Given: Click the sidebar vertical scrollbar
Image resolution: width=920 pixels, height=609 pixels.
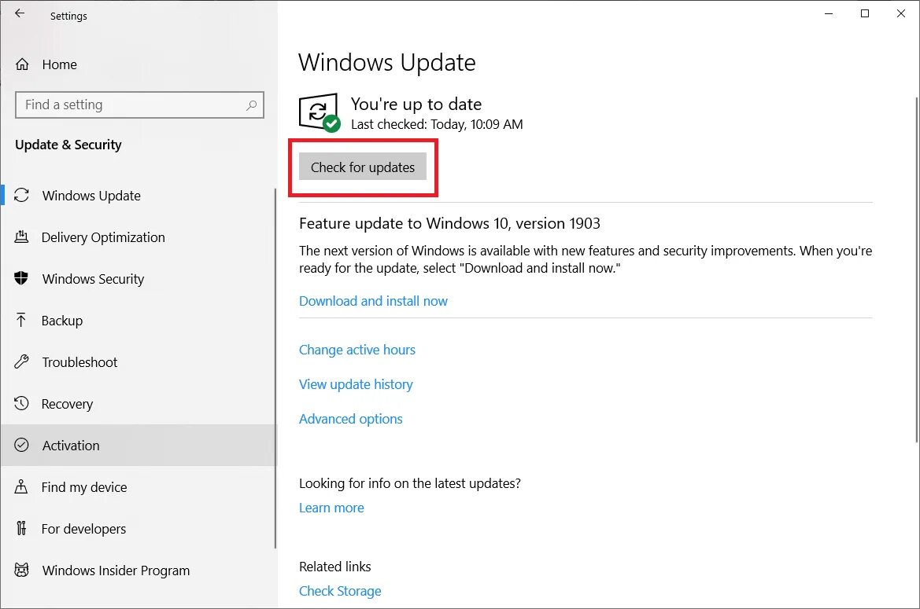Looking at the screenshot, I should [x=275, y=368].
